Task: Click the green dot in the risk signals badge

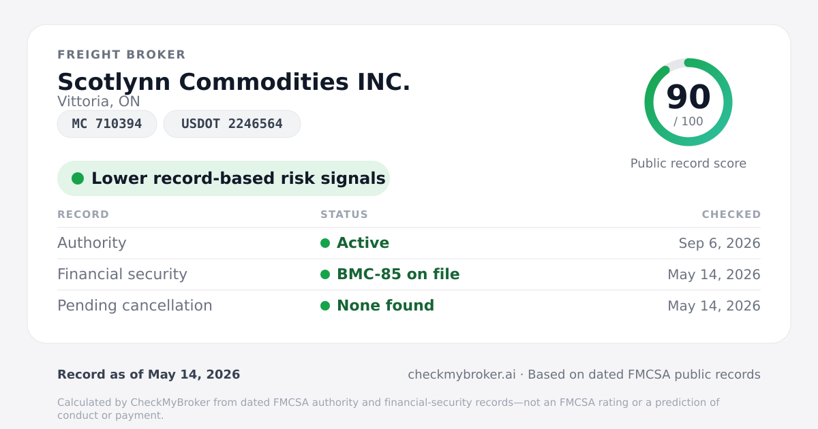Action: pos(78,178)
